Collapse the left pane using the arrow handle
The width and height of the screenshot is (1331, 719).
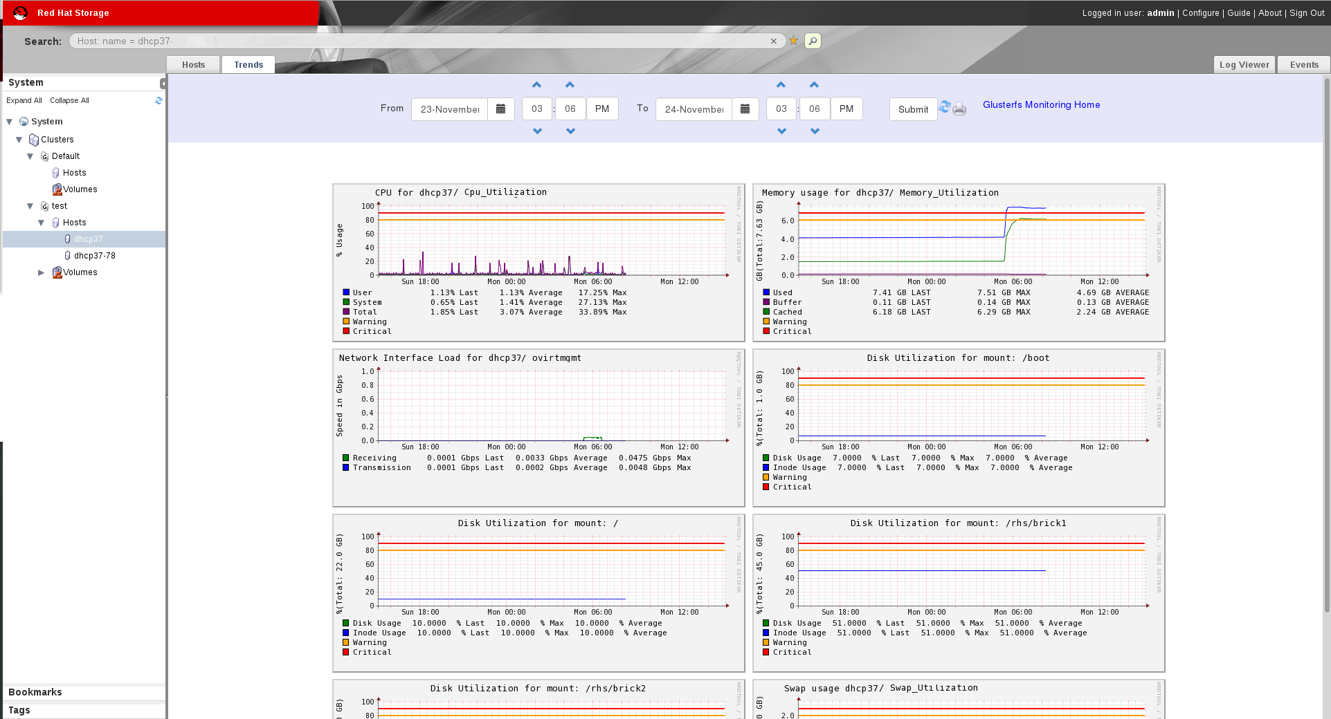163,83
